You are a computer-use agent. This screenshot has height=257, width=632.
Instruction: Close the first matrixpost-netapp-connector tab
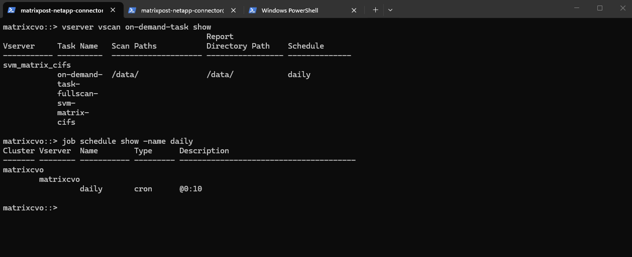point(113,10)
